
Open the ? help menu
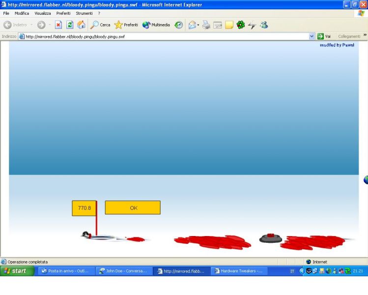pyautogui.click(x=99, y=13)
